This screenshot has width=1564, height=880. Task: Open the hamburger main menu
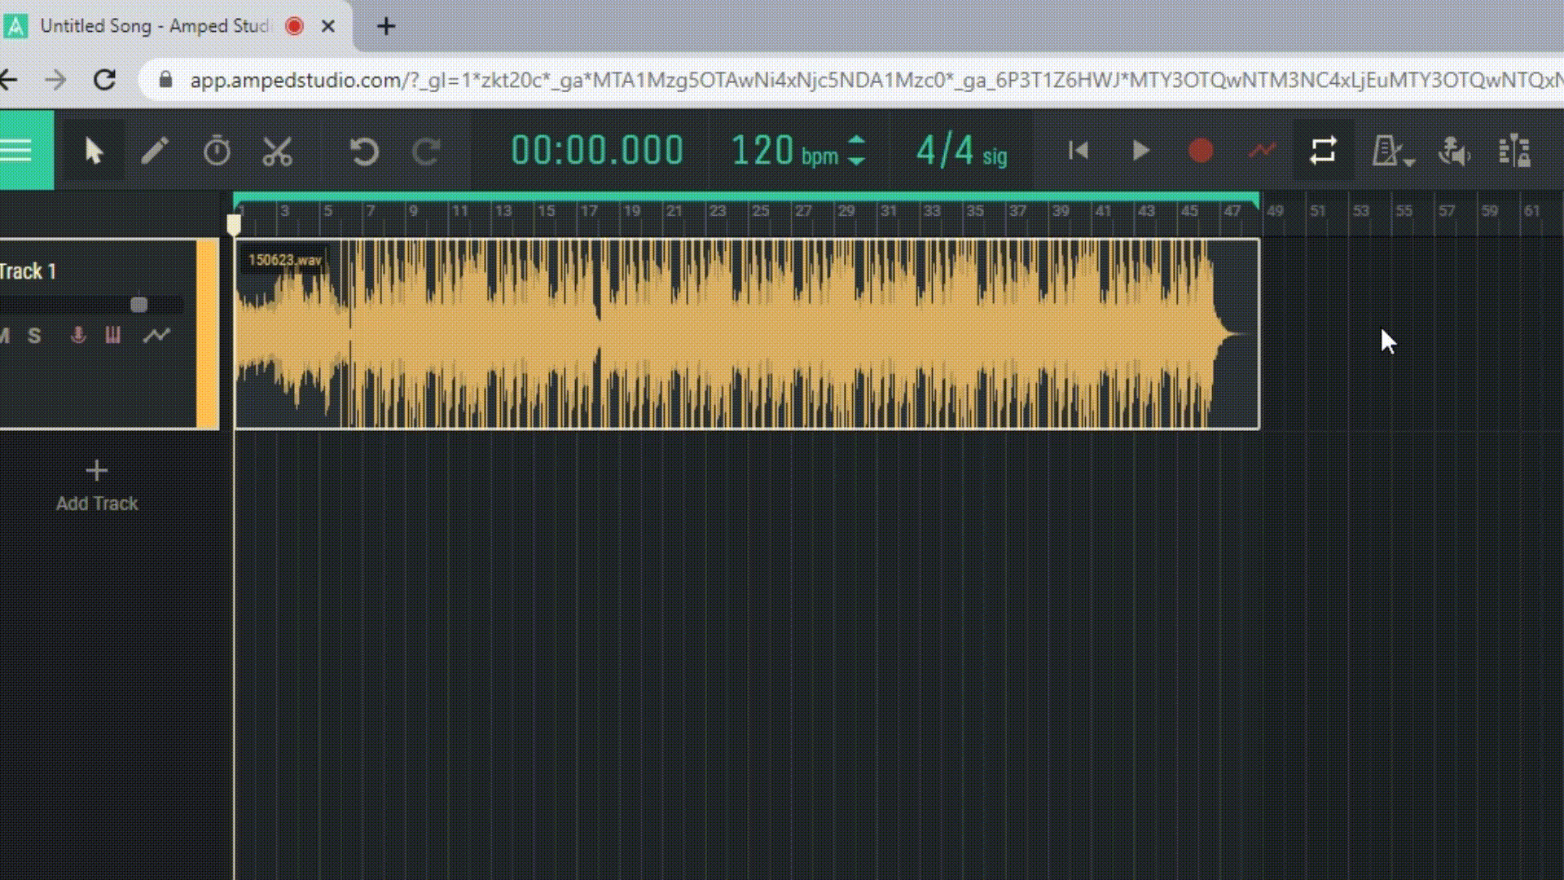pyautogui.click(x=18, y=151)
